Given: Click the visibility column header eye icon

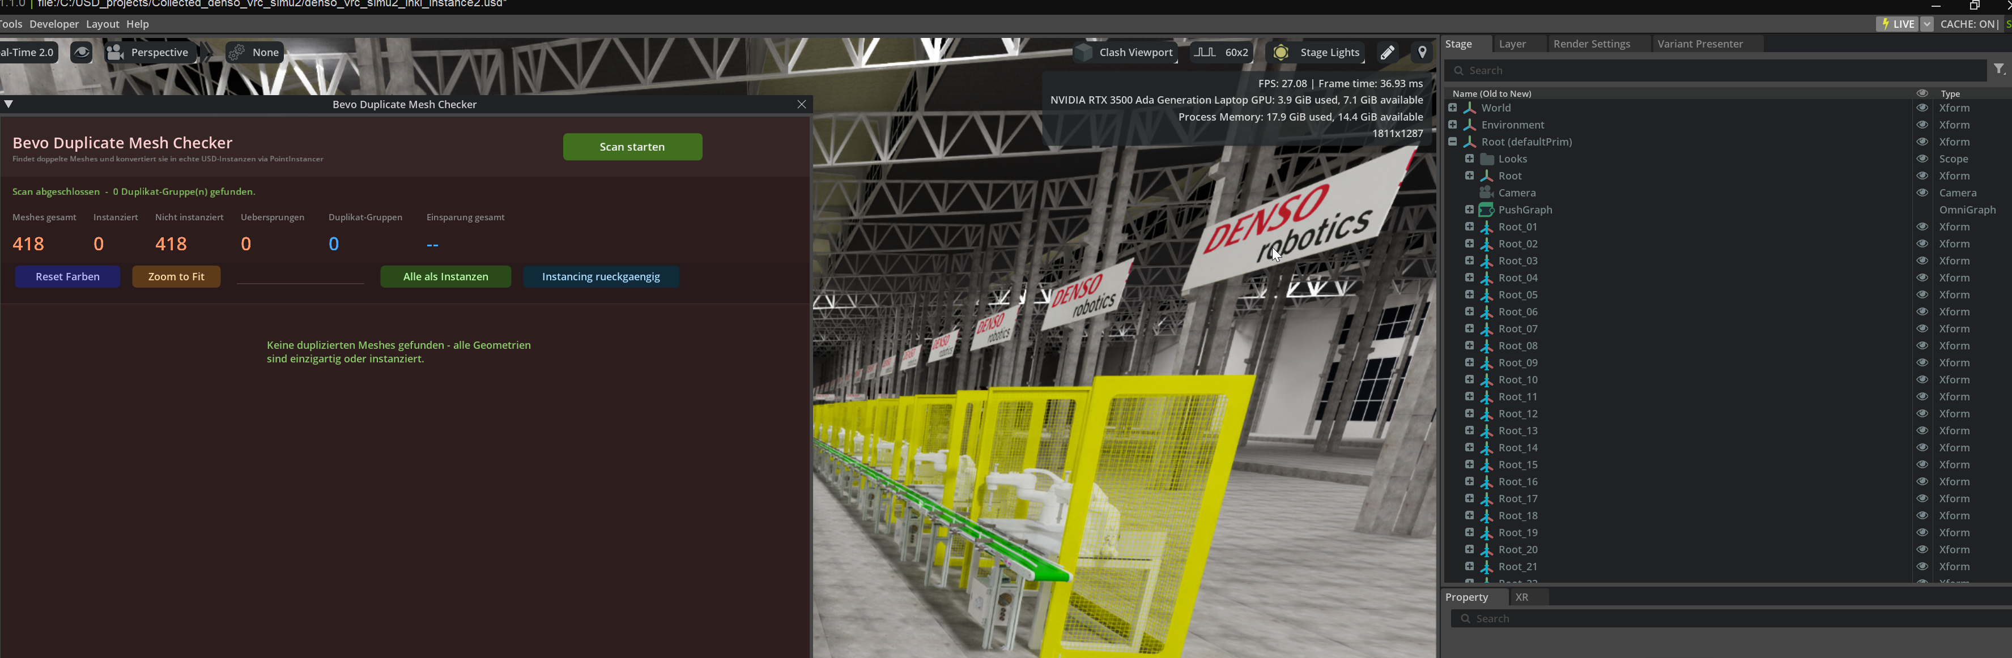Looking at the screenshot, I should [1922, 93].
